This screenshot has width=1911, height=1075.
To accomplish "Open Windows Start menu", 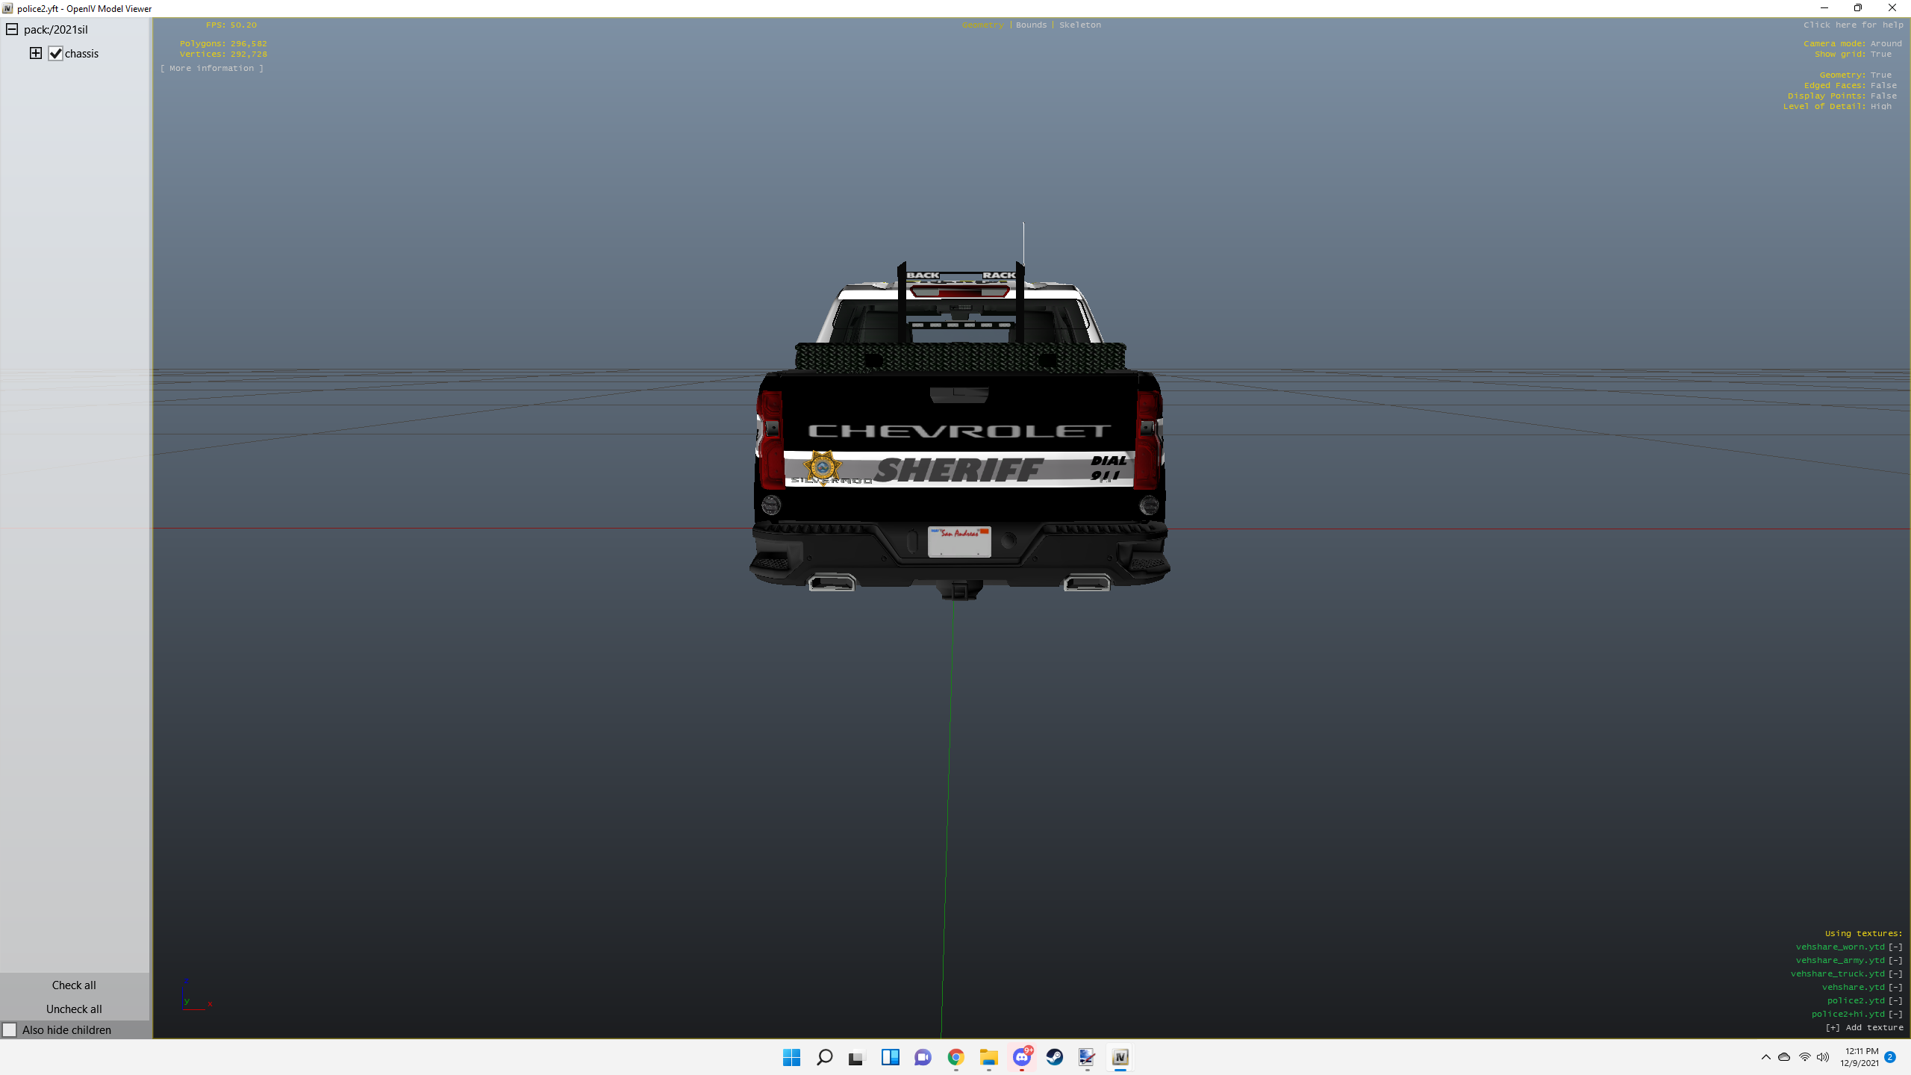I will (x=791, y=1057).
